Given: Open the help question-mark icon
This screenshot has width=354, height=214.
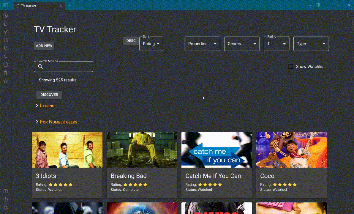Looking at the screenshot, I should coord(6,199).
